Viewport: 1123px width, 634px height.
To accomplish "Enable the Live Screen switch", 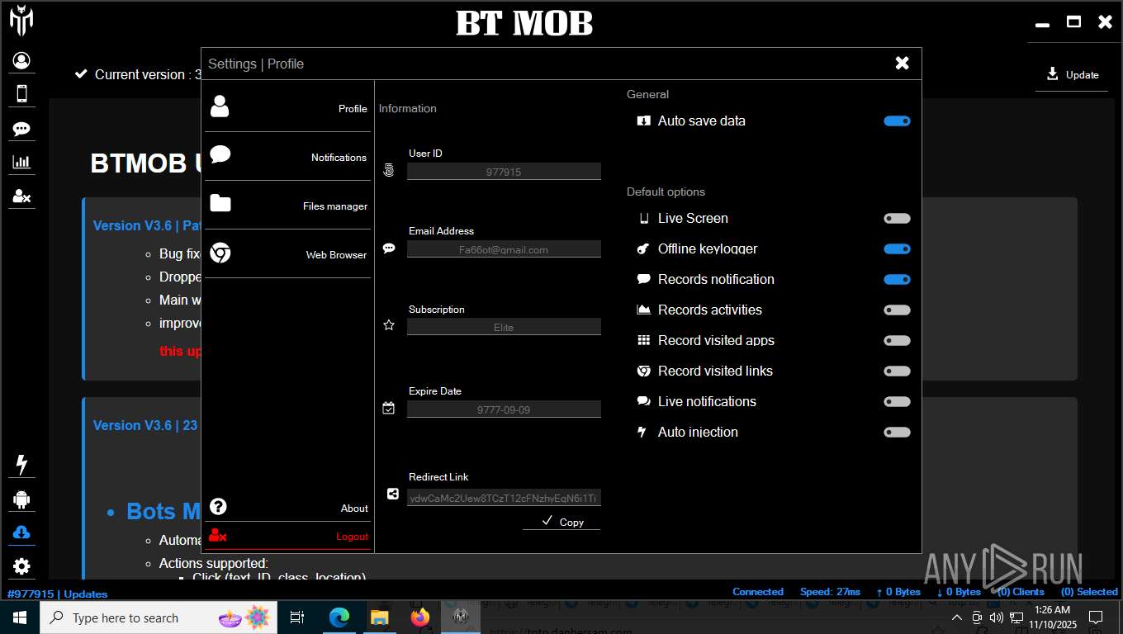I will click(897, 219).
